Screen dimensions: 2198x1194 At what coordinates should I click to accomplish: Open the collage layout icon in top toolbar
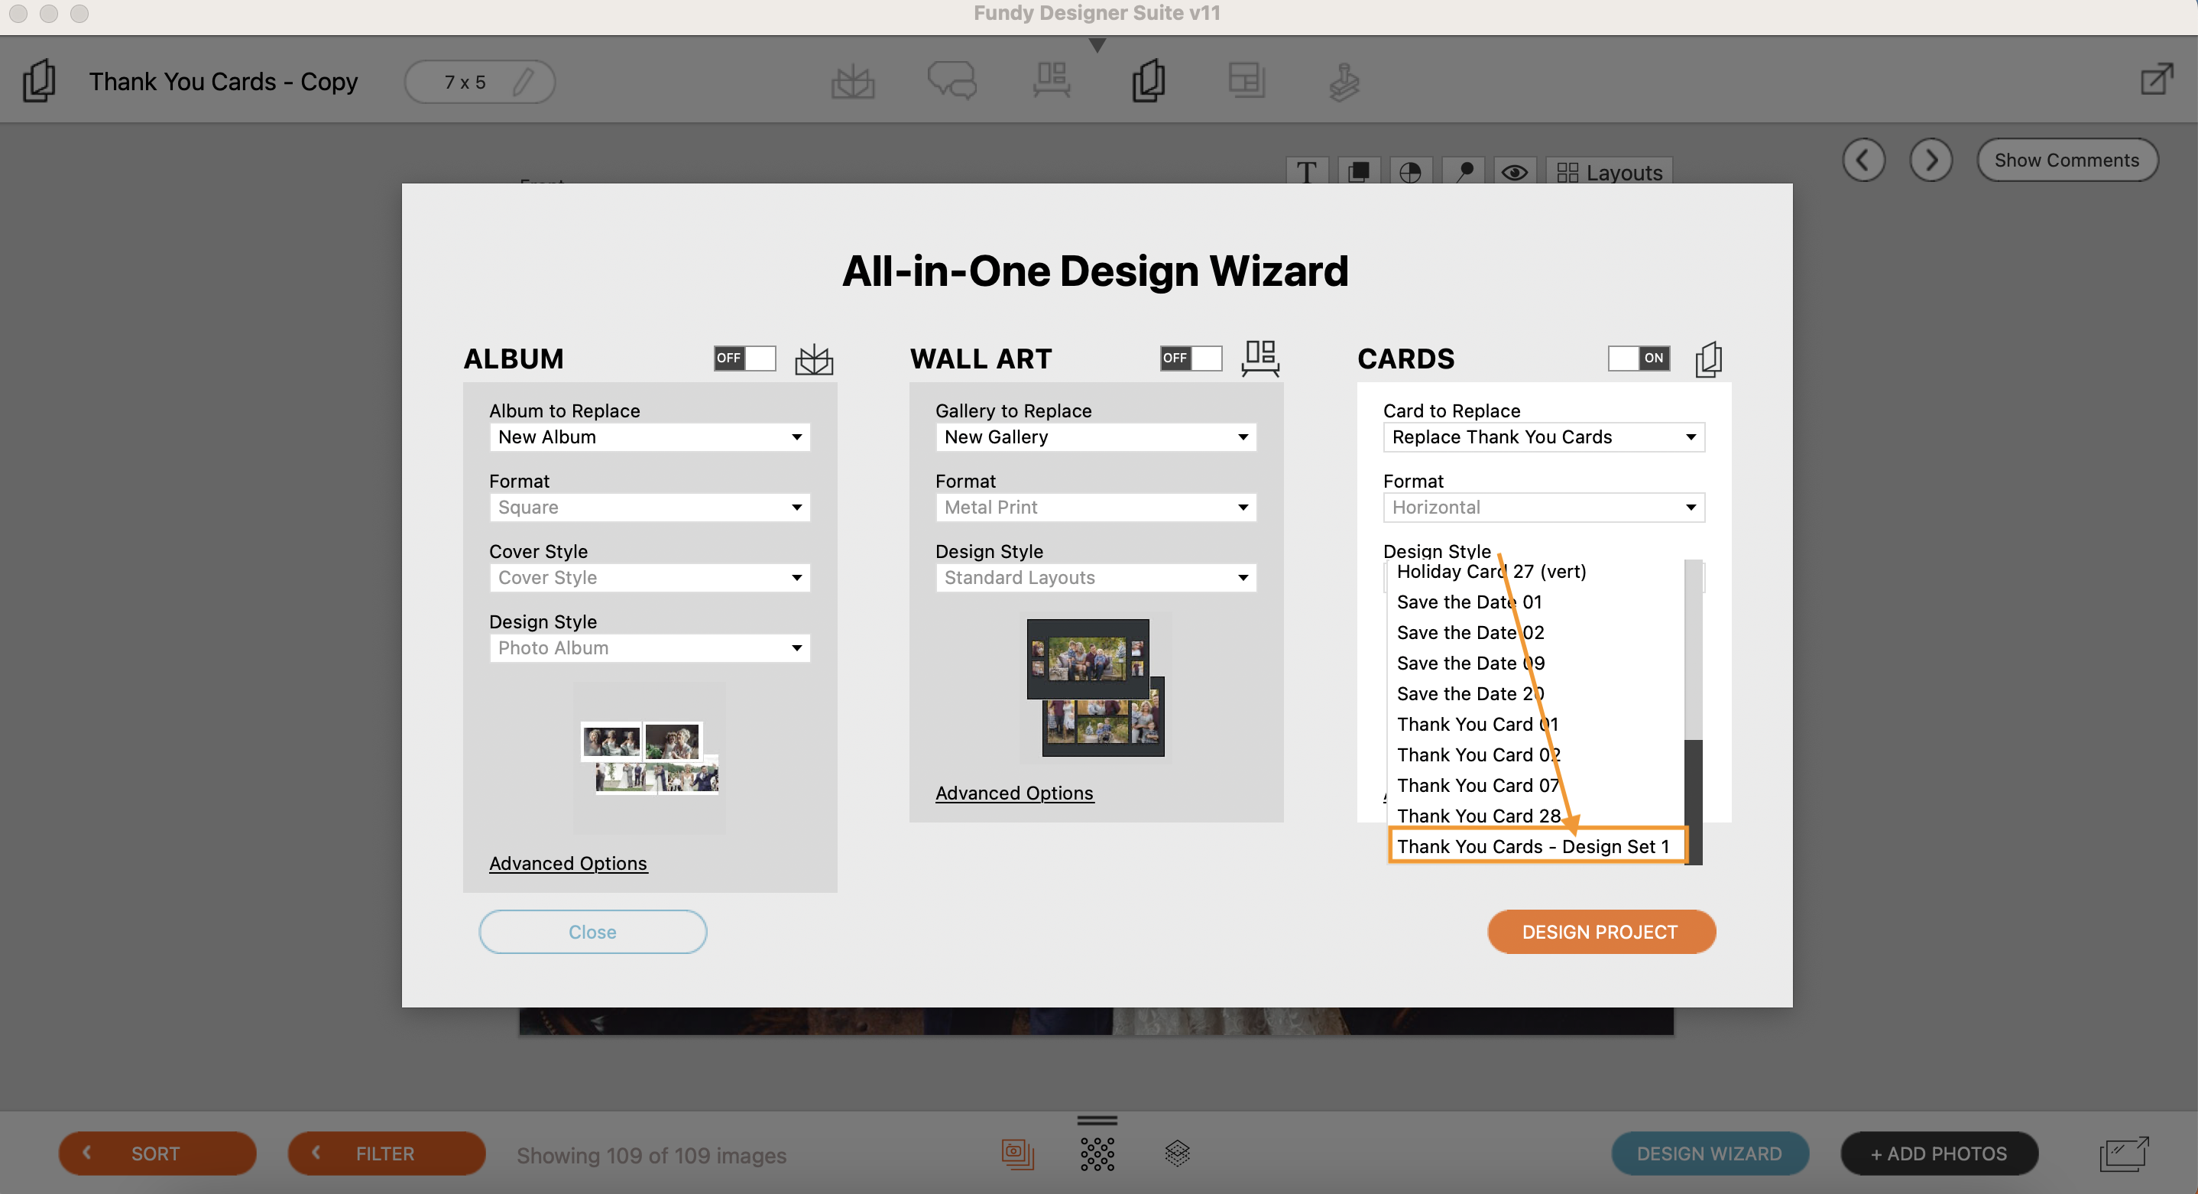click(1246, 80)
